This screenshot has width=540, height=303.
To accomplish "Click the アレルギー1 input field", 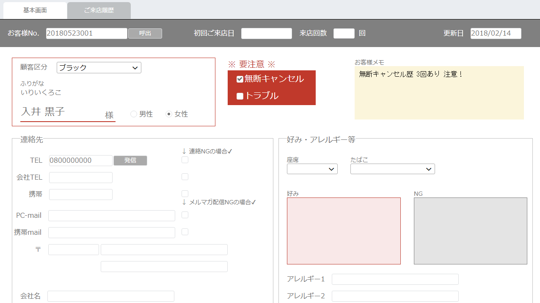I will [395, 279].
